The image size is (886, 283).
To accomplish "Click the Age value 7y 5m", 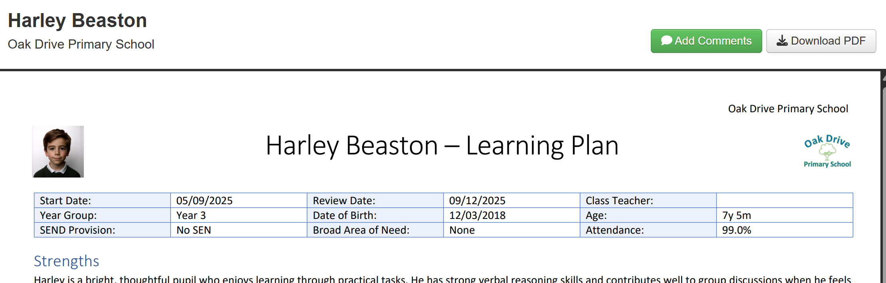I will tap(736, 215).
